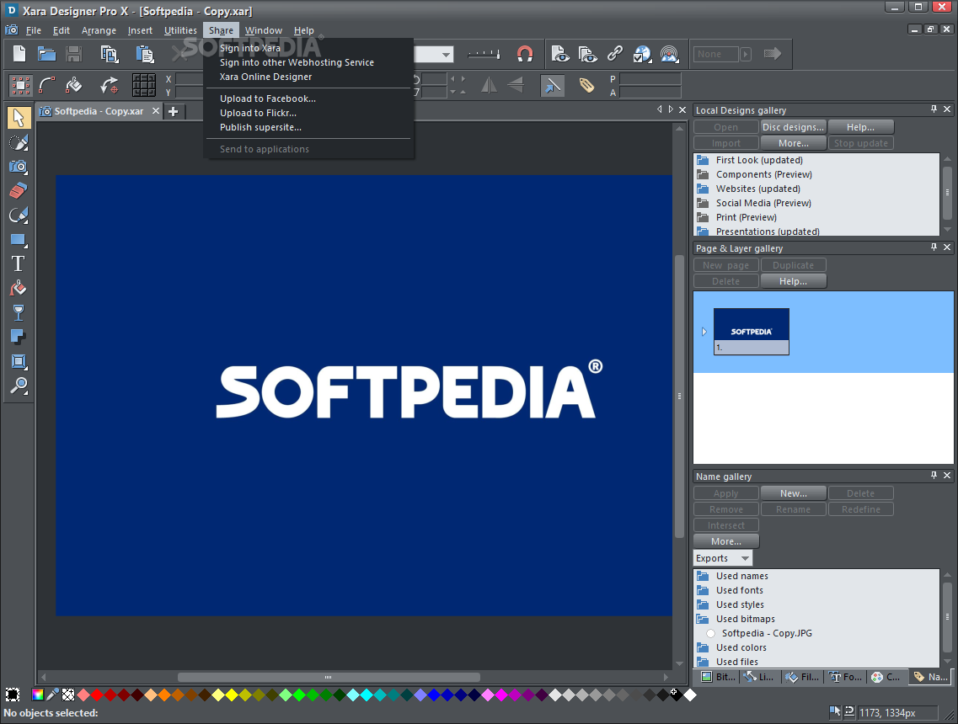Select the Zoom magnifier tool
958x724 pixels.
[x=19, y=386]
